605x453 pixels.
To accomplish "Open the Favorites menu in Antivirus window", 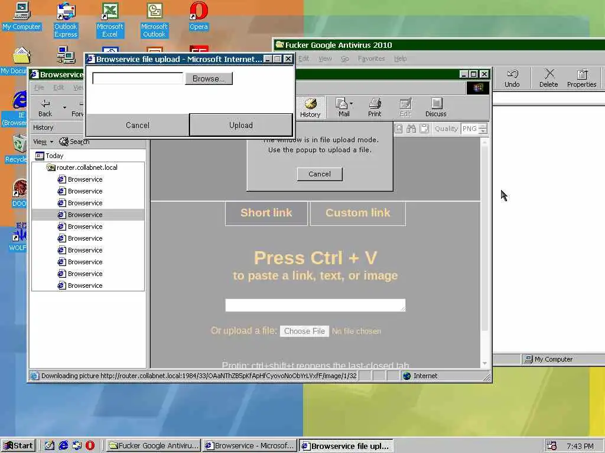I will (x=371, y=58).
